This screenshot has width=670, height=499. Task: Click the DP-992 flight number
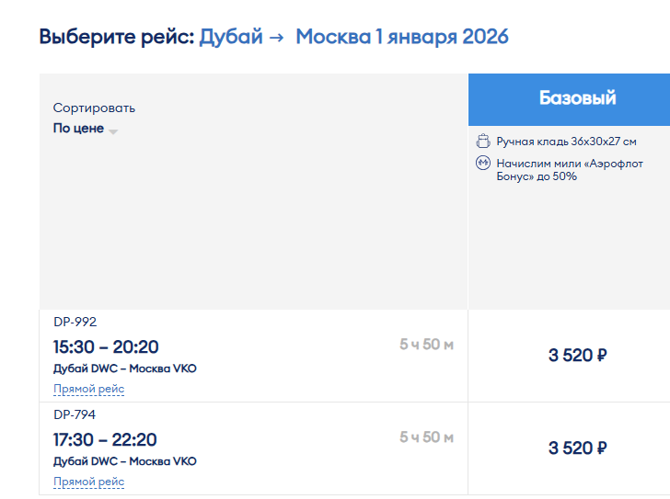(75, 322)
